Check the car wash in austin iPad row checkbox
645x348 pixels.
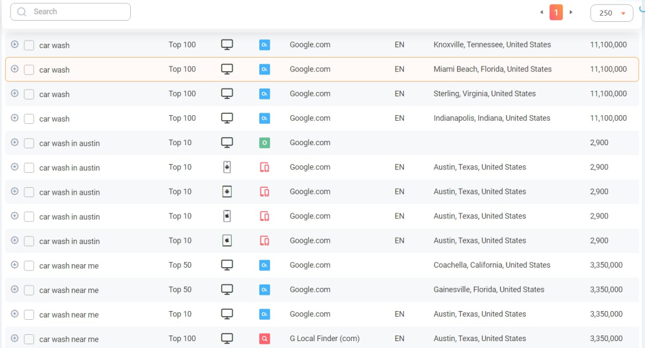(29, 241)
